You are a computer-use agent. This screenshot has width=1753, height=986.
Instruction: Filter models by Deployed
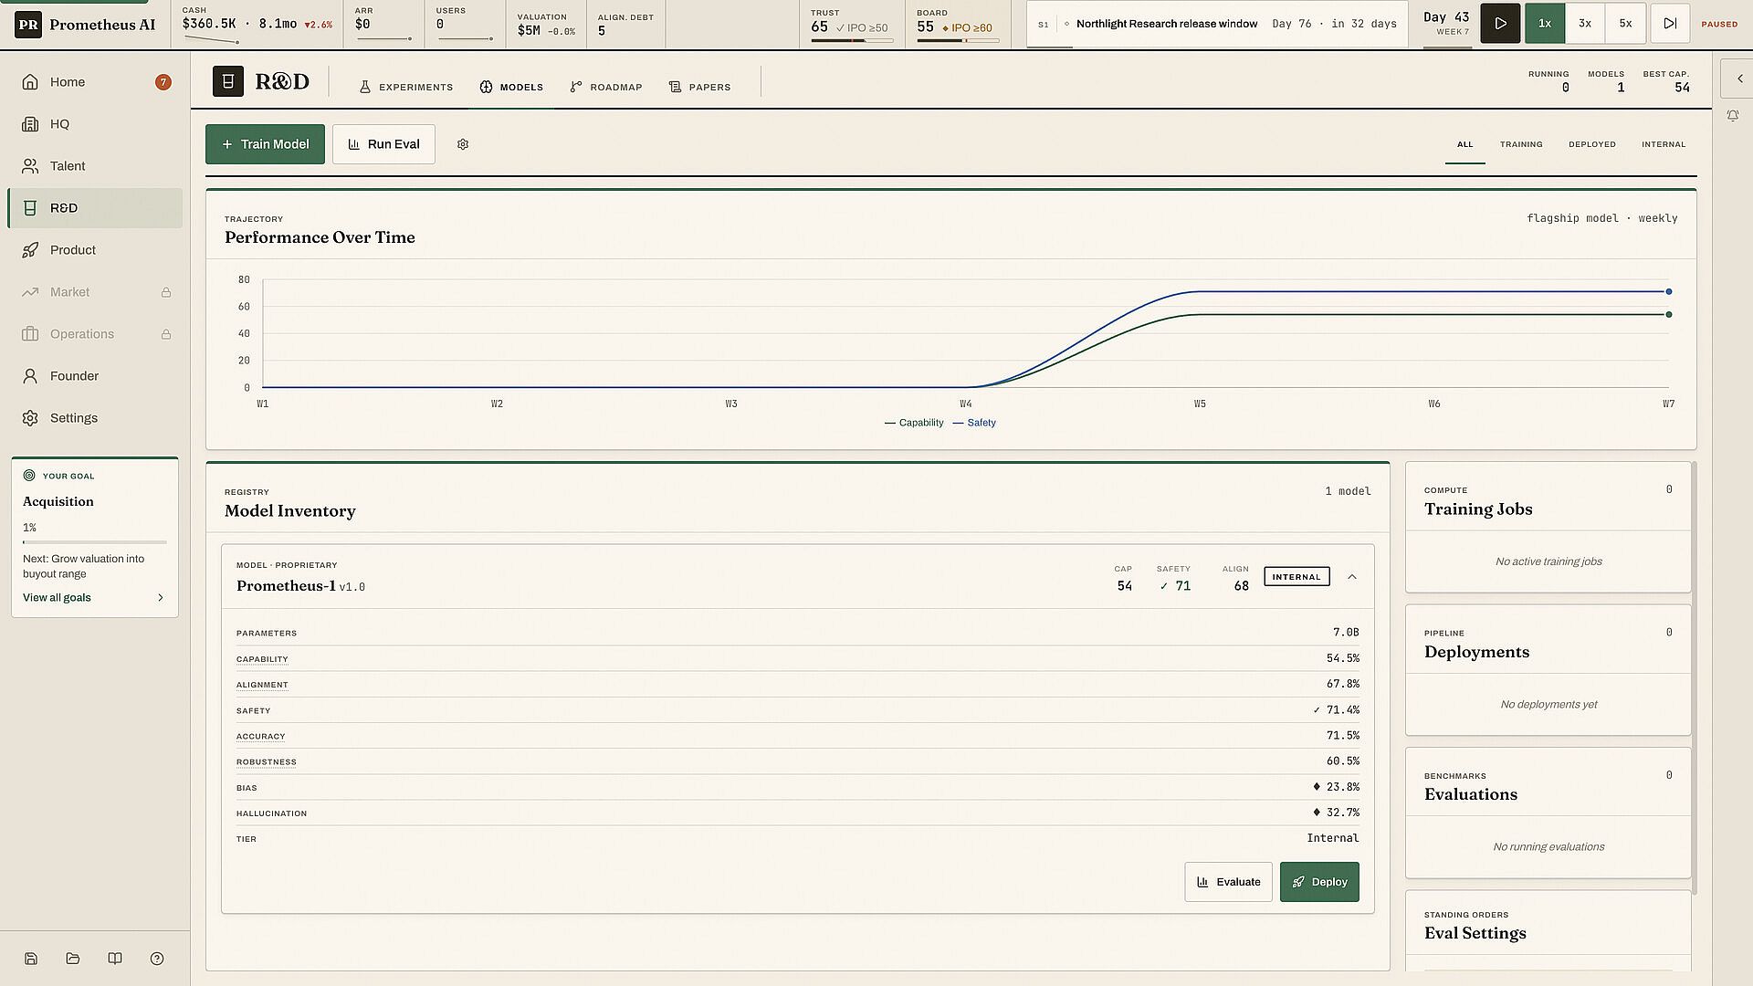click(x=1591, y=144)
